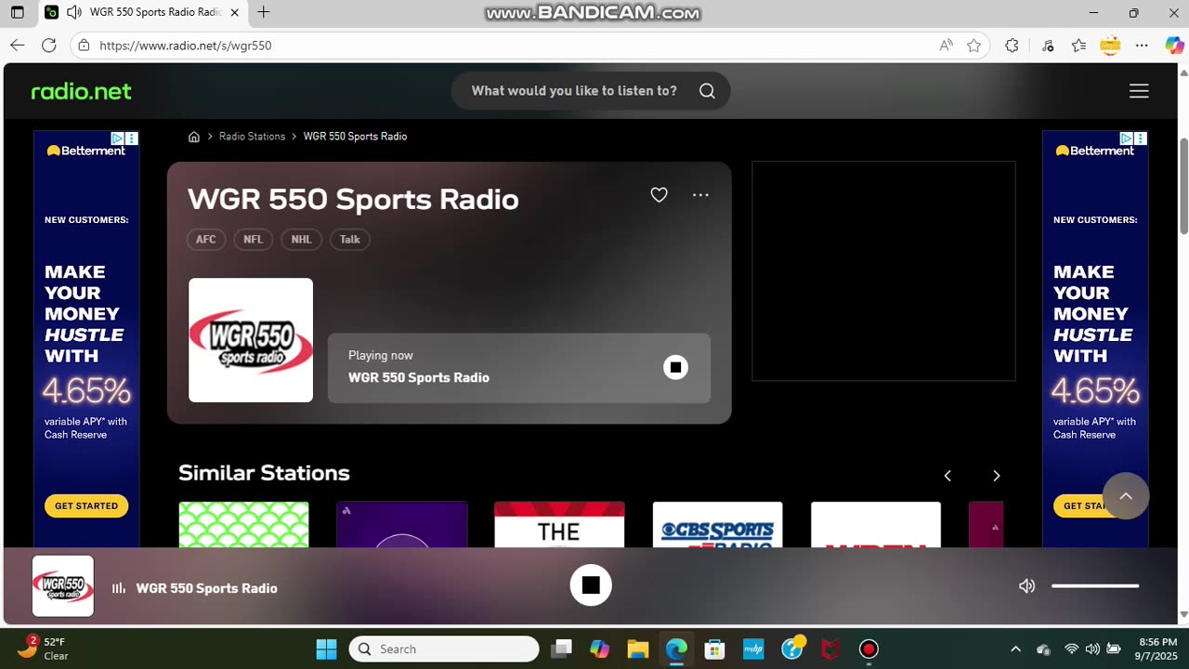The image size is (1189, 669).
Task: Show previous similar stations
Action: point(947,476)
